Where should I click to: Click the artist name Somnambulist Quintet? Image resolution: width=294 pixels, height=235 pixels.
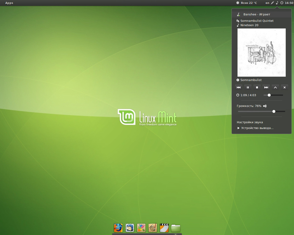257,21
